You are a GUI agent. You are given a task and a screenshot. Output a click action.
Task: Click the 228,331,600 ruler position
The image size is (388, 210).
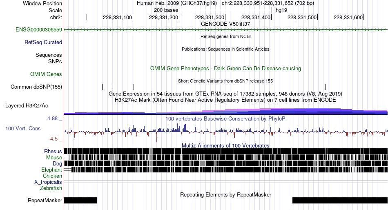(348, 17)
